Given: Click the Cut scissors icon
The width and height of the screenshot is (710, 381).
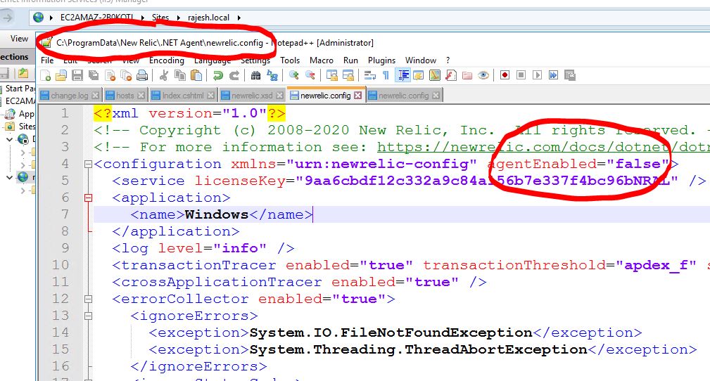Looking at the screenshot, I should pyautogui.click(x=164, y=75).
